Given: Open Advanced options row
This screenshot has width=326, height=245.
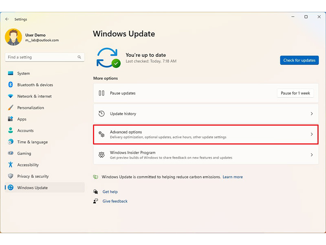Looking at the screenshot, I should point(206,134).
